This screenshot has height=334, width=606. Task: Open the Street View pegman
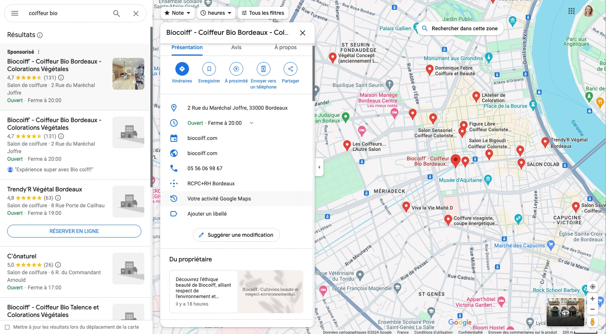(x=593, y=322)
